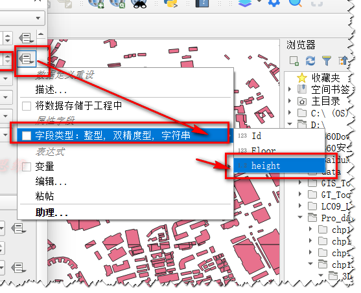Click the blue layers stack icon

tap(245, 3)
